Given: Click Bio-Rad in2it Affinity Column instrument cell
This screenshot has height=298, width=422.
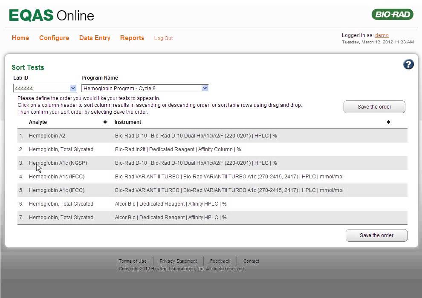Looking at the screenshot, I should (x=178, y=149).
